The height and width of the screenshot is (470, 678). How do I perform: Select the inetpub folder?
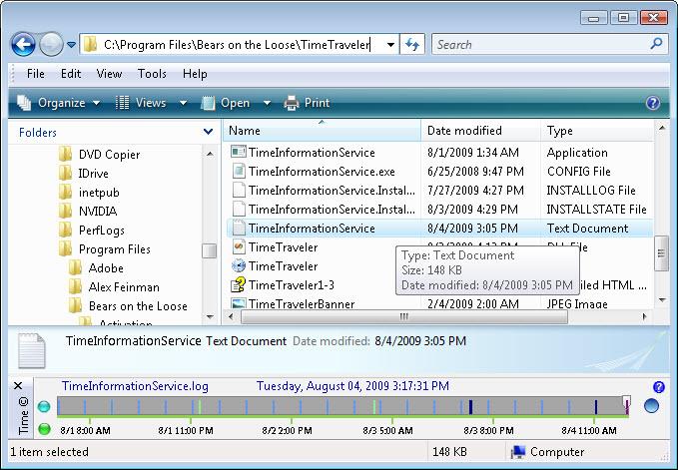click(x=89, y=193)
